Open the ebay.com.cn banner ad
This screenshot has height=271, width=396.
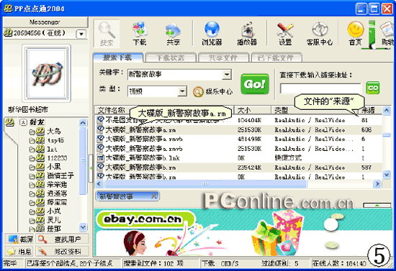pos(243,232)
